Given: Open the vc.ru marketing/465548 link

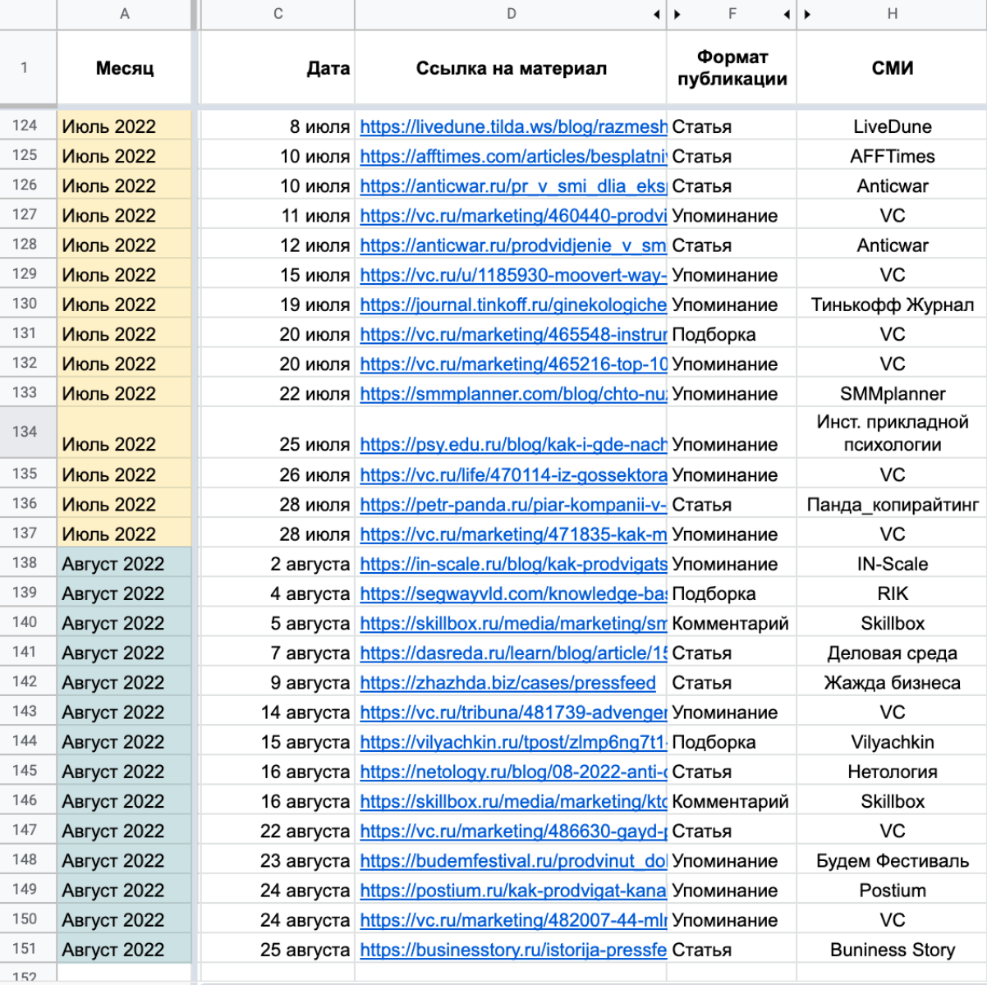Looking at the screenshot, I should (513, 335).
